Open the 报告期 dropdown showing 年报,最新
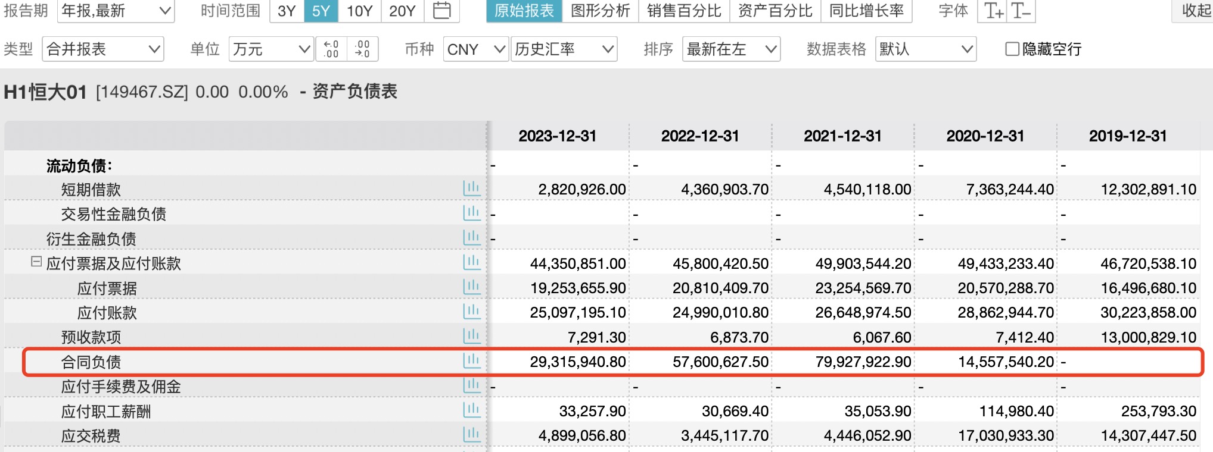The height and width of the screenshot is (452, 1213). click(x=116, y=11)
